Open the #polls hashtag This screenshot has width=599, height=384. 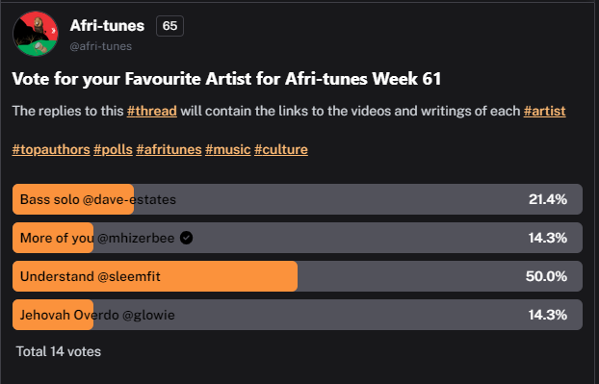click(113, 149)
